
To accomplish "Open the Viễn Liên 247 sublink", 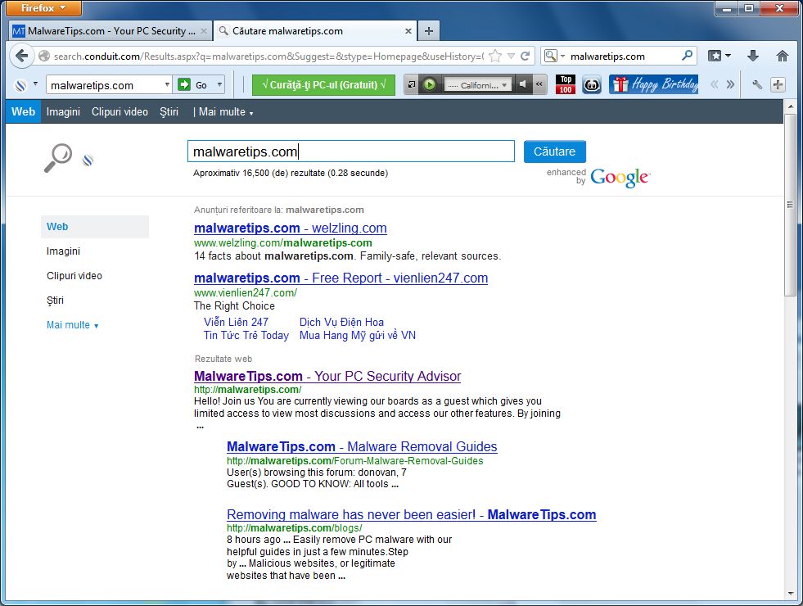I will click(236, 322).
